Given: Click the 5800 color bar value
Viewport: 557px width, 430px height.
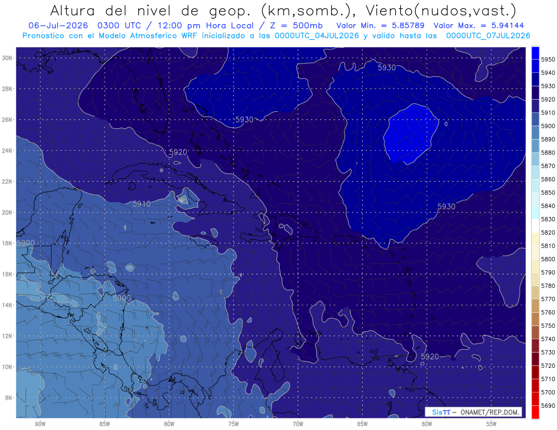Looking at the screenshot, I should click(x=549, y=259).
